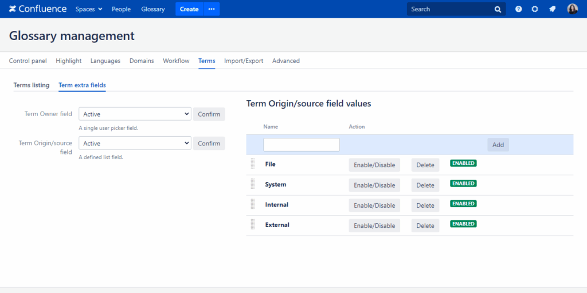Open the settings gear icon
The height and width of the screenshot is (293, 587).
[x=535, y=9]
